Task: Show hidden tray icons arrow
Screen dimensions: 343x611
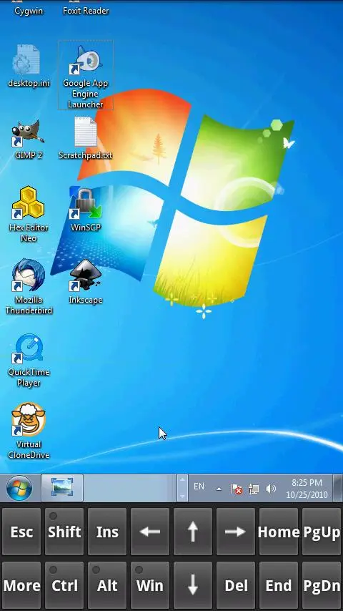Action: tap(219, 489)
